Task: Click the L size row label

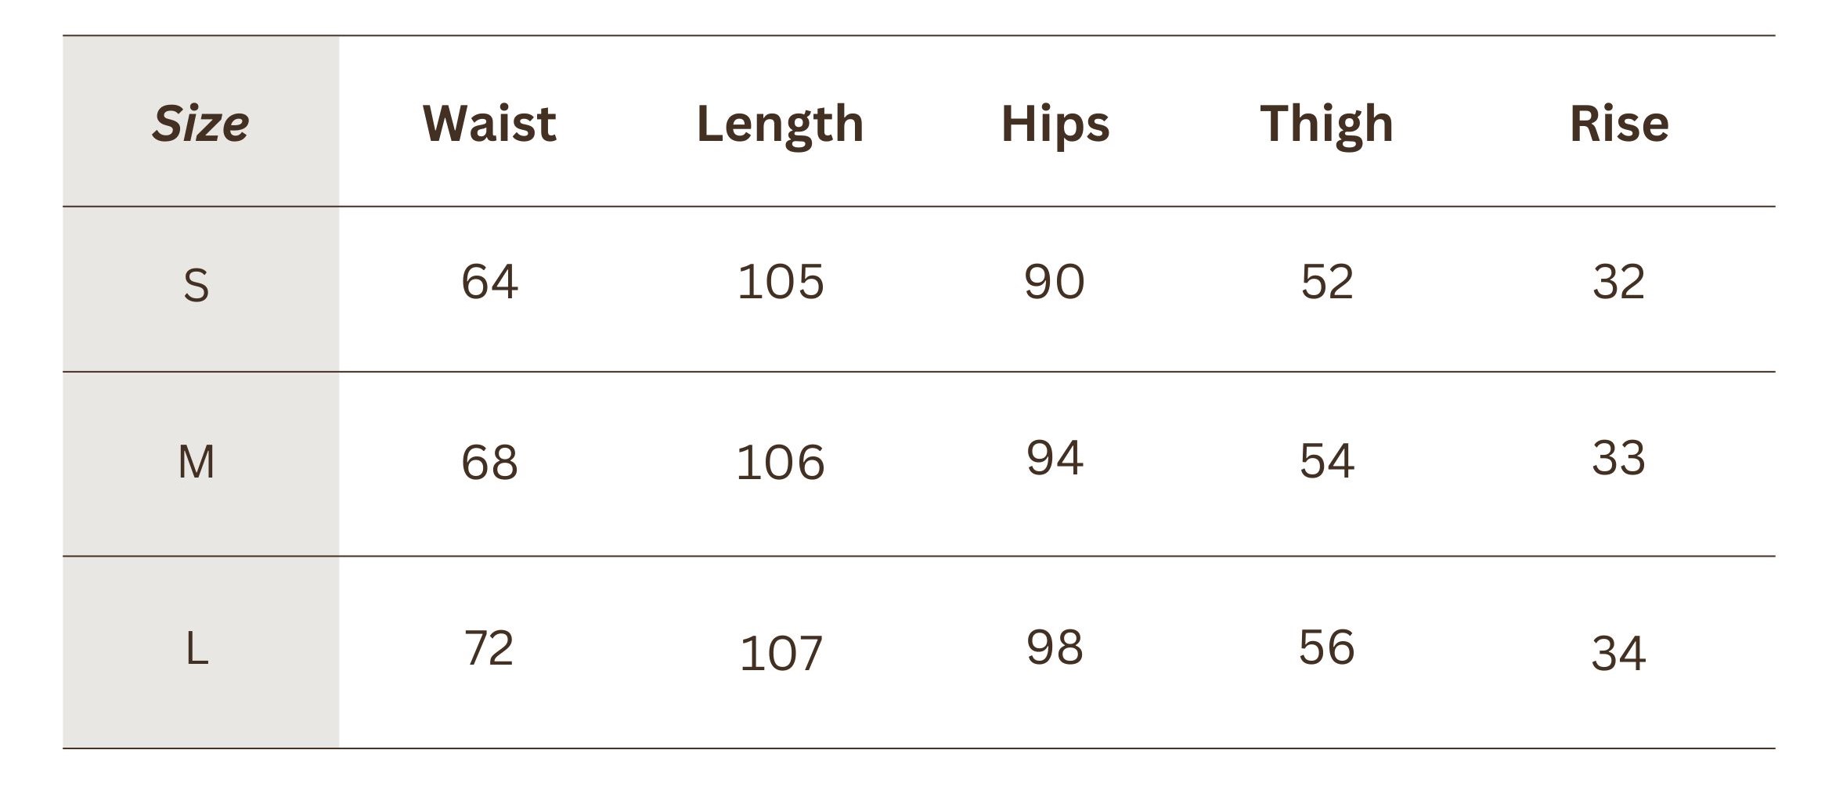Action: [197, 649]
